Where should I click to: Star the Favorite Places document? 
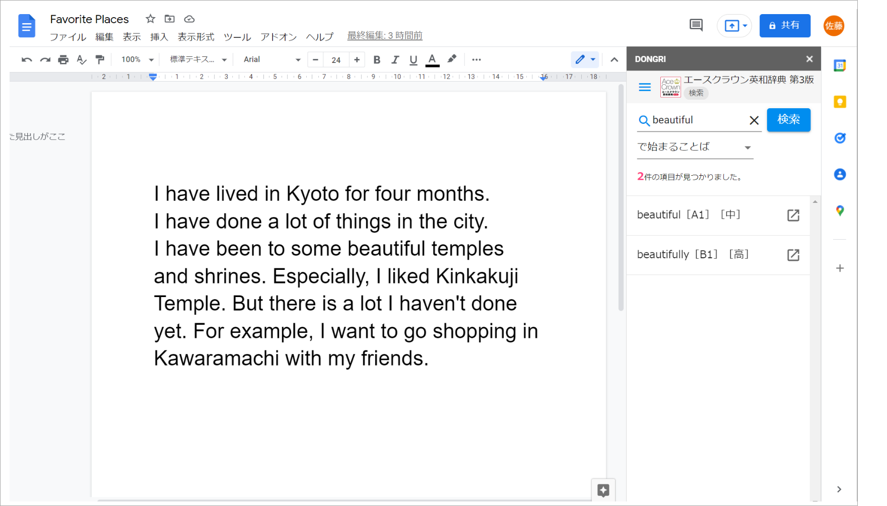150,19
